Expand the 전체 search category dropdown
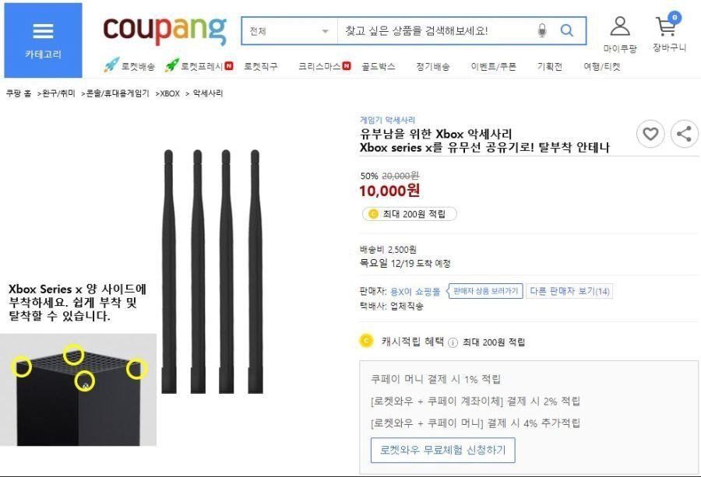The image size is (701, 477). point(289,31)
